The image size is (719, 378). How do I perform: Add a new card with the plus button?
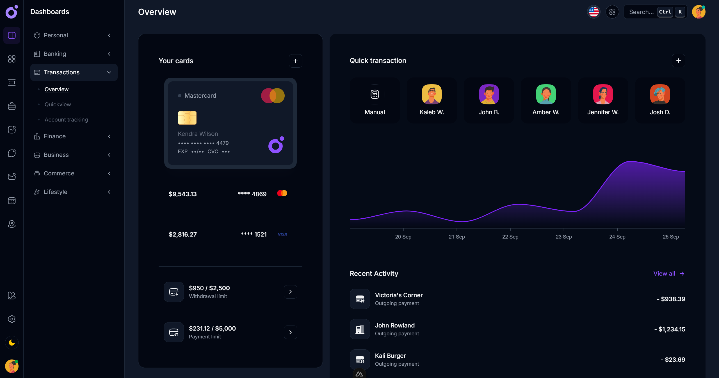[x=296, y=61]
